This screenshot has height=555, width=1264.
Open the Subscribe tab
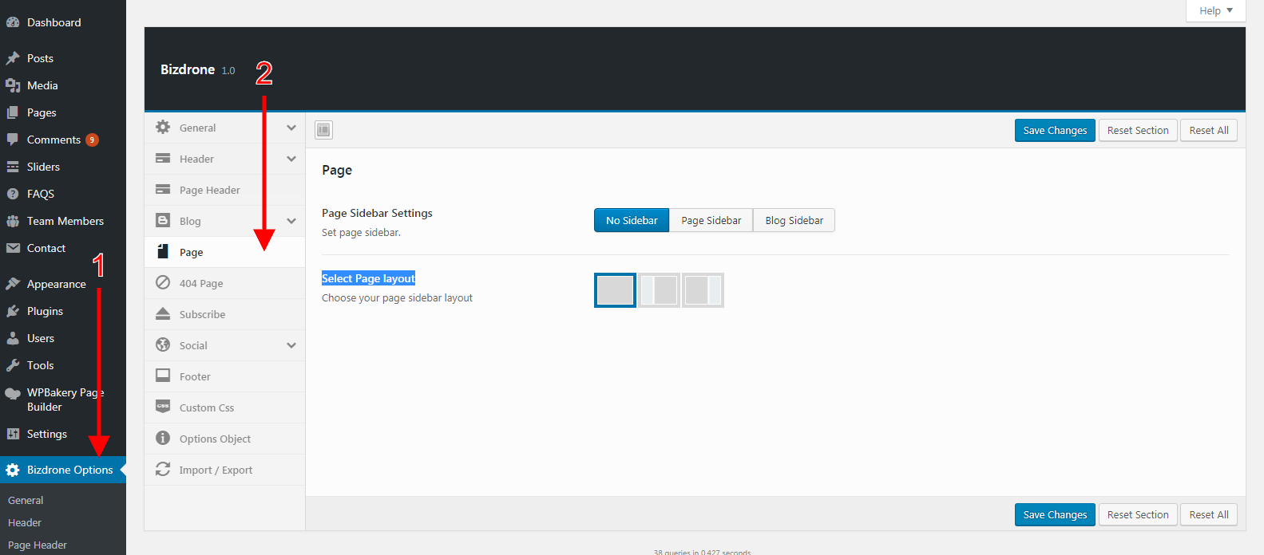(x=224, y=314)
